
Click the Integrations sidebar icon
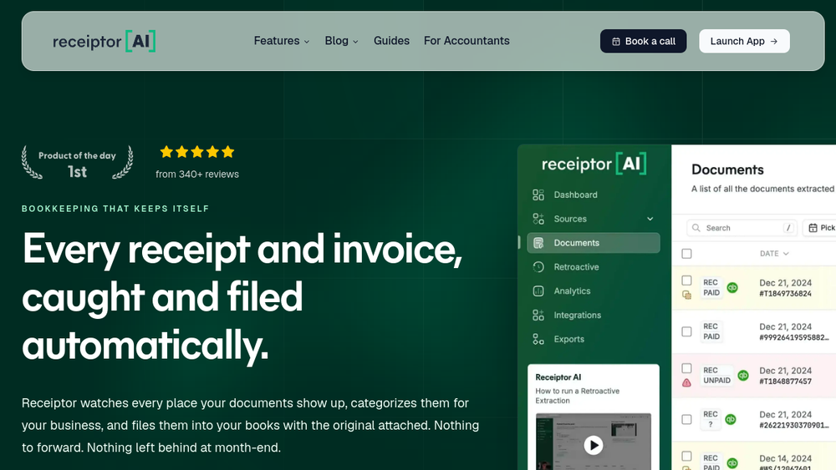538,315
